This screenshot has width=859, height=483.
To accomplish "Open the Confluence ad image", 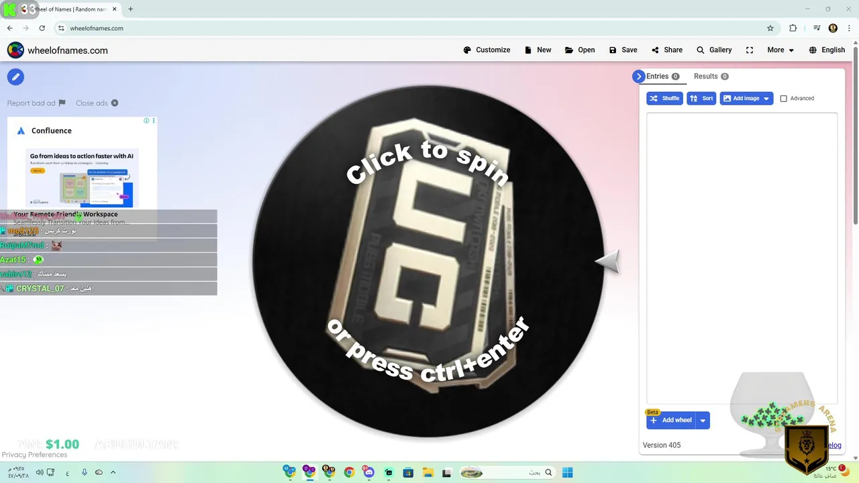I will pos(82,177).
